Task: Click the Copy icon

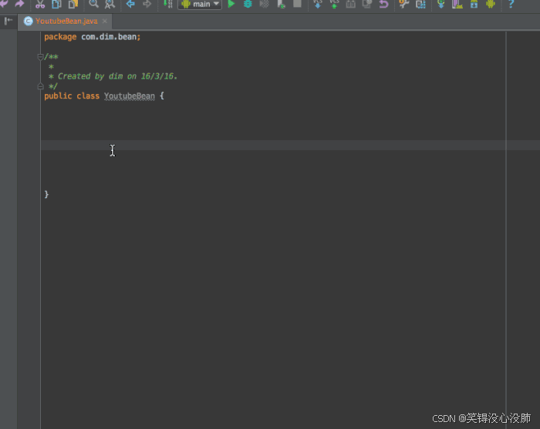Action: pyautogui.click(x=56, y=4)
